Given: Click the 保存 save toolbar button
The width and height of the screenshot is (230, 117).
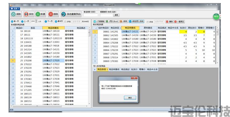Looking at the screenshot, I should pyautogui.click(x=29, y=14).
